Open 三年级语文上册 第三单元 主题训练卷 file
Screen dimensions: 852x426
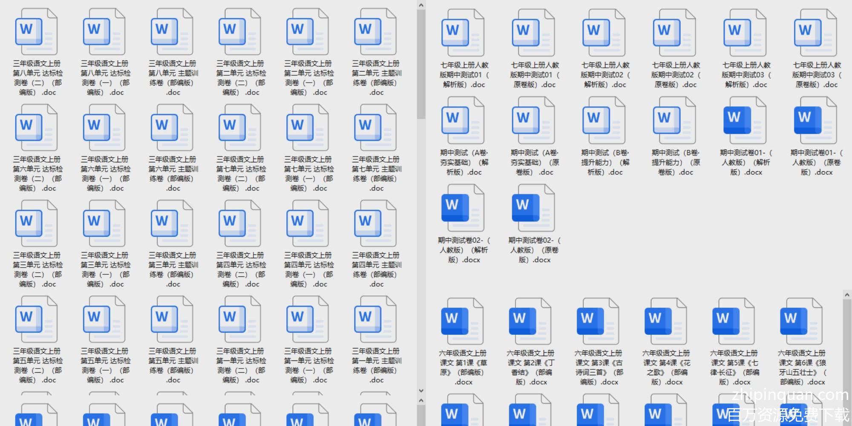172,224
